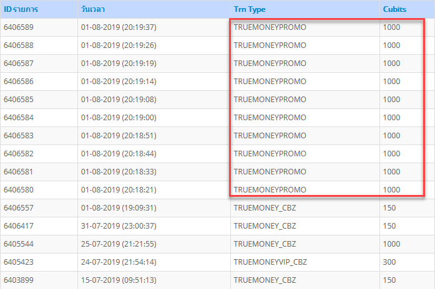This screenshot has height=289, width=435.
Task: Select transaction ID 6405423
Action: point(19,262)
